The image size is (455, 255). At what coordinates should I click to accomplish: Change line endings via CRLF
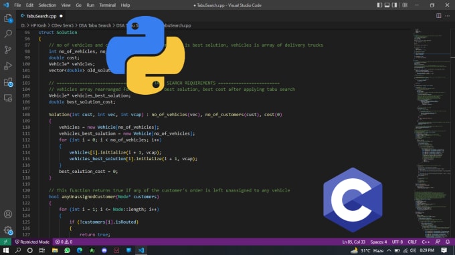click(412, 242)
